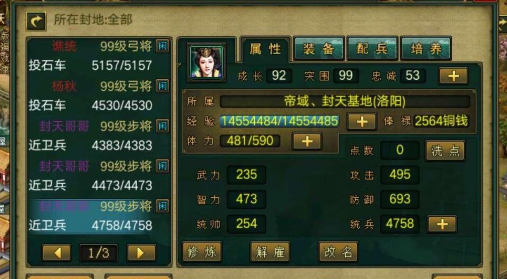The image size is (507, 279).
Task: Toggle the 闲 status icon for 谯统
Action: 162,46
